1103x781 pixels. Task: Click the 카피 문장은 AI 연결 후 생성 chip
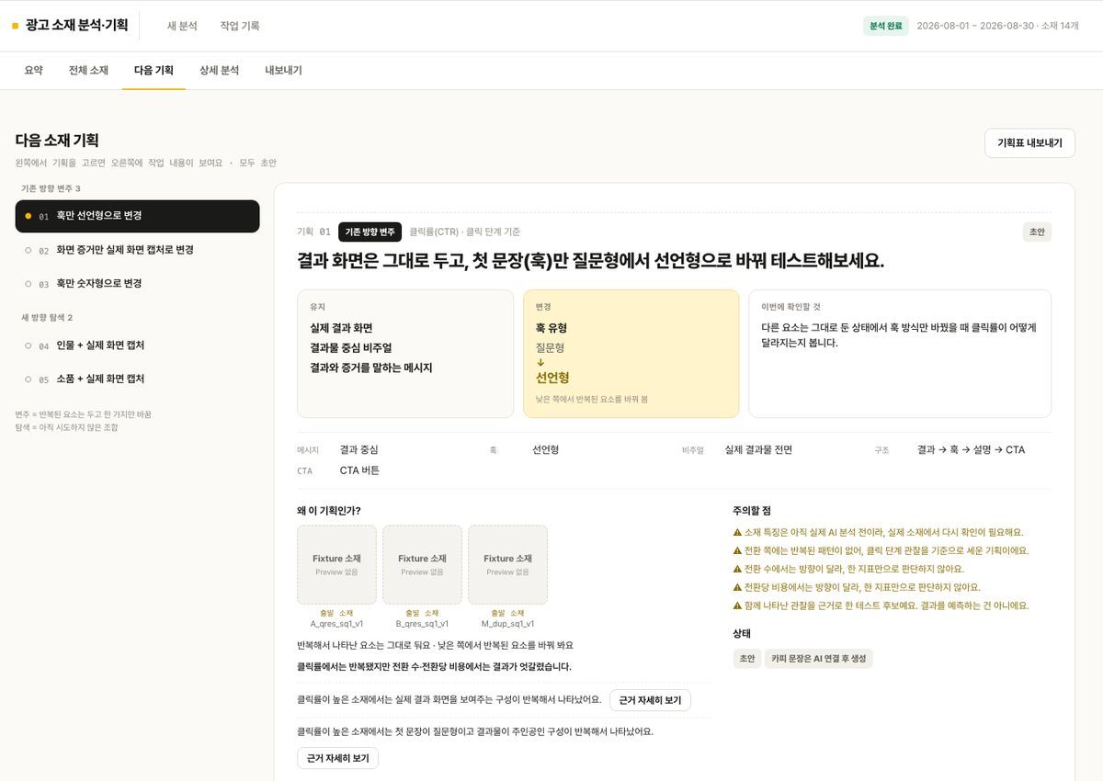818,659
